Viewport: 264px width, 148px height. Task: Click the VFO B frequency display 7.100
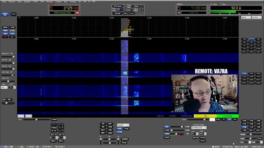point(191,8)
